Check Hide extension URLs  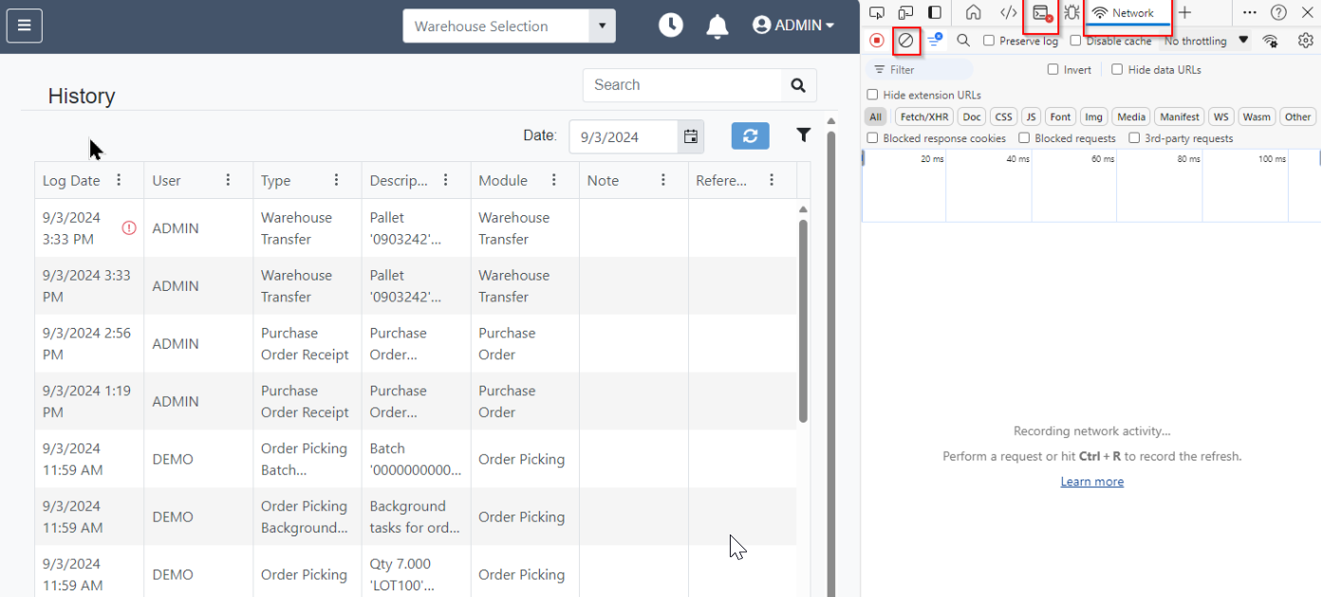(872, 95)
